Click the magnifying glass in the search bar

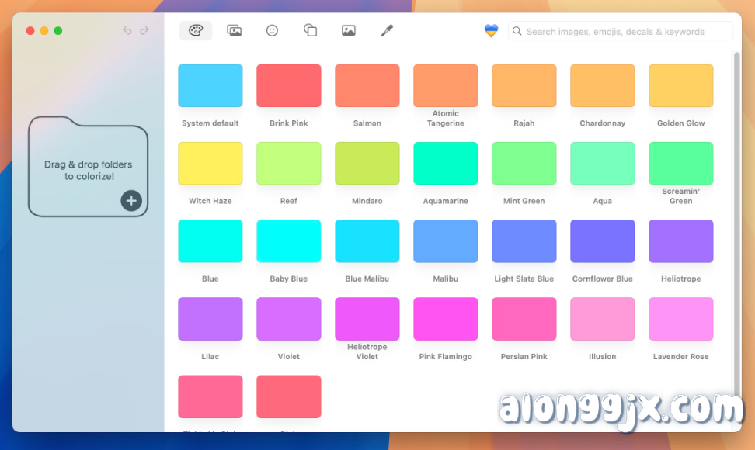pyautogui.click(x=517, y=31)
